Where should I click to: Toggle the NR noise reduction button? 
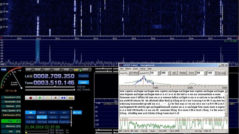tap(31, 112)
